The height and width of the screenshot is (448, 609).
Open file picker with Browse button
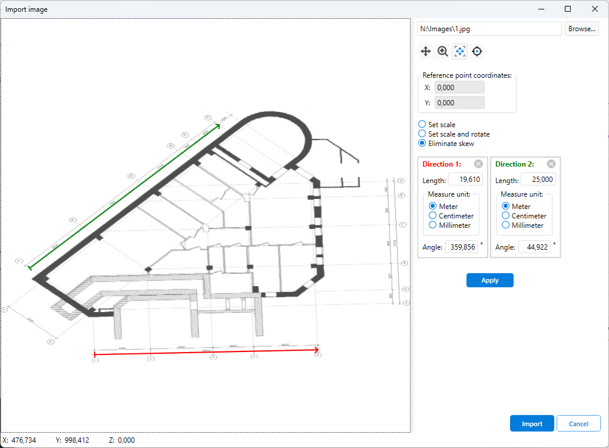(581, 28)
